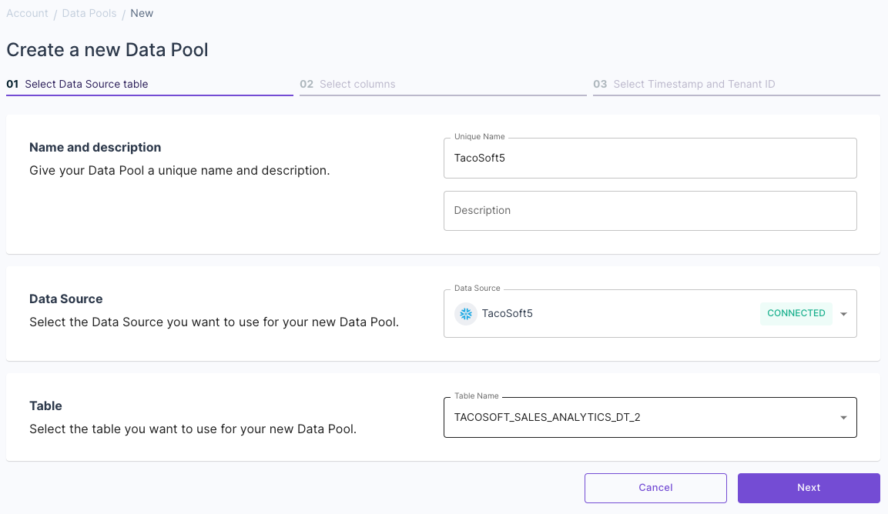Focus the Description input field

click(x=650, y=211)
